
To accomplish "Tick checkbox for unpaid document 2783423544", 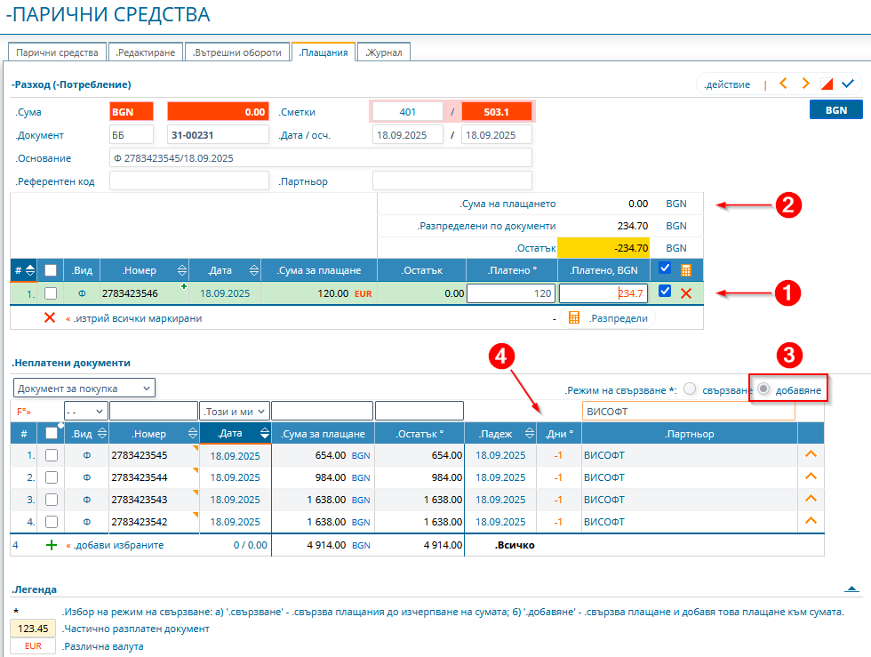I will pos(52,477).
